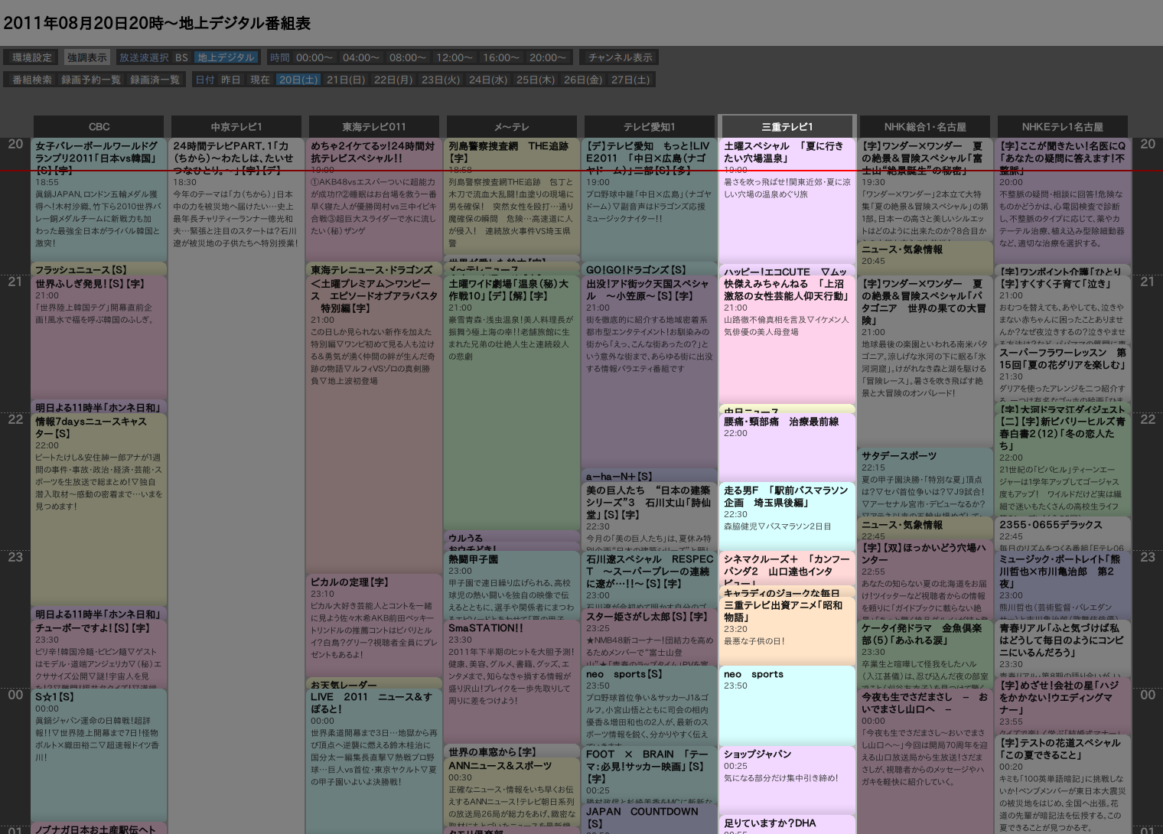The image size is (1163, 834).
Task: Jump to the 12:00～ time slot
Action: coord(454,57)
